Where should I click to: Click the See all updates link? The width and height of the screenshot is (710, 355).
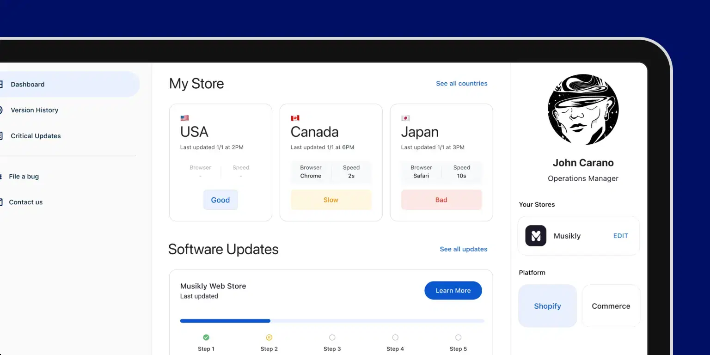coord(463,249)
